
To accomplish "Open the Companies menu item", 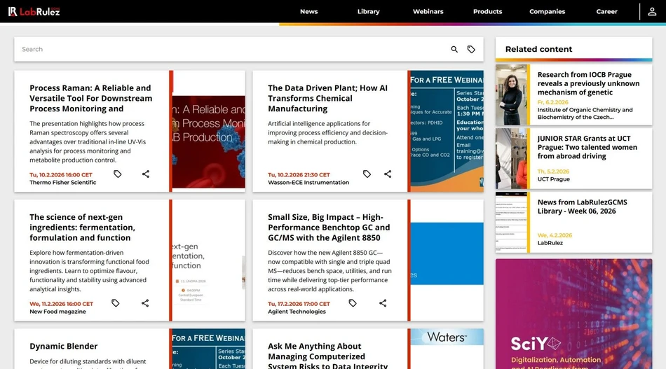I will pyautogui.click(x=547, y=12).
